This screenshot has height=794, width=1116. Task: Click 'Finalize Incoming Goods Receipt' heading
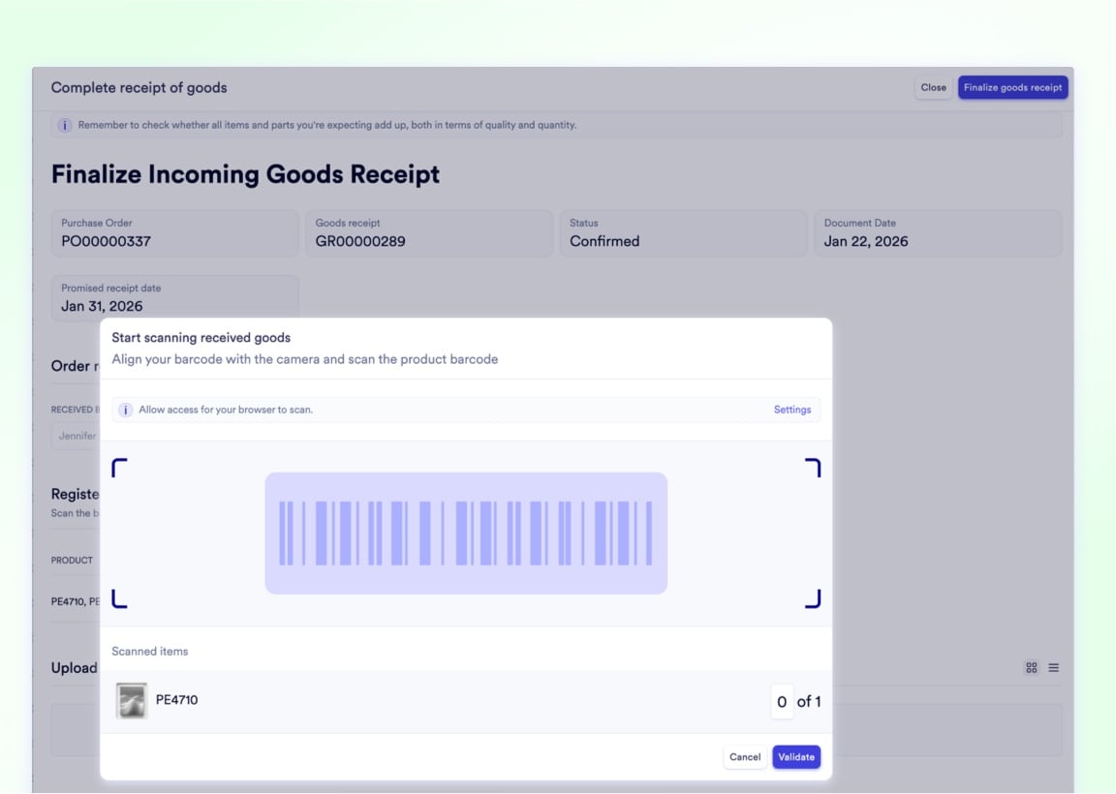point(245,174)
